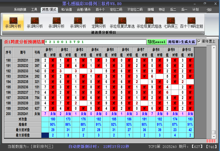Open the 振幅 tab

pos(151,10)
